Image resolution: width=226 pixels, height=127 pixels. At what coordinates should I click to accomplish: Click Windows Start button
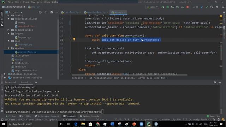(x=3, y=124)
